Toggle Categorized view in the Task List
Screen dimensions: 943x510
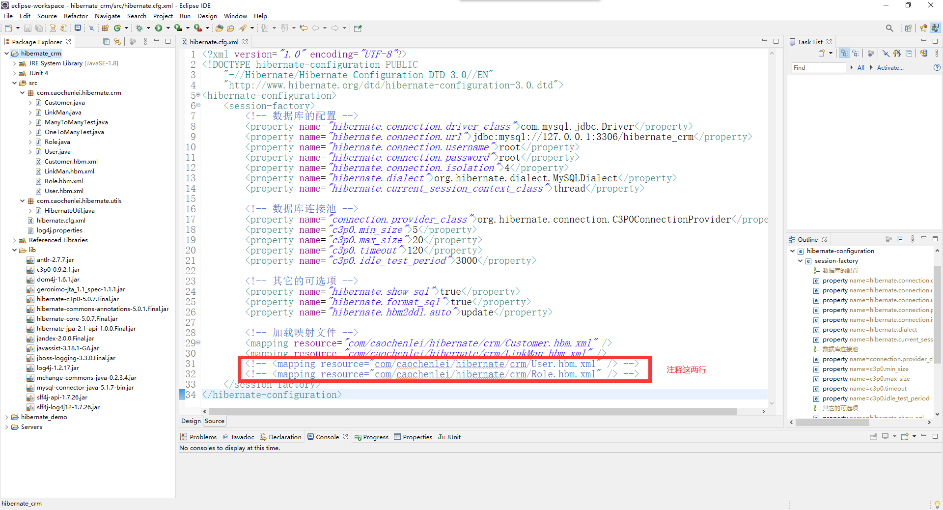click(x=845, y=53)
